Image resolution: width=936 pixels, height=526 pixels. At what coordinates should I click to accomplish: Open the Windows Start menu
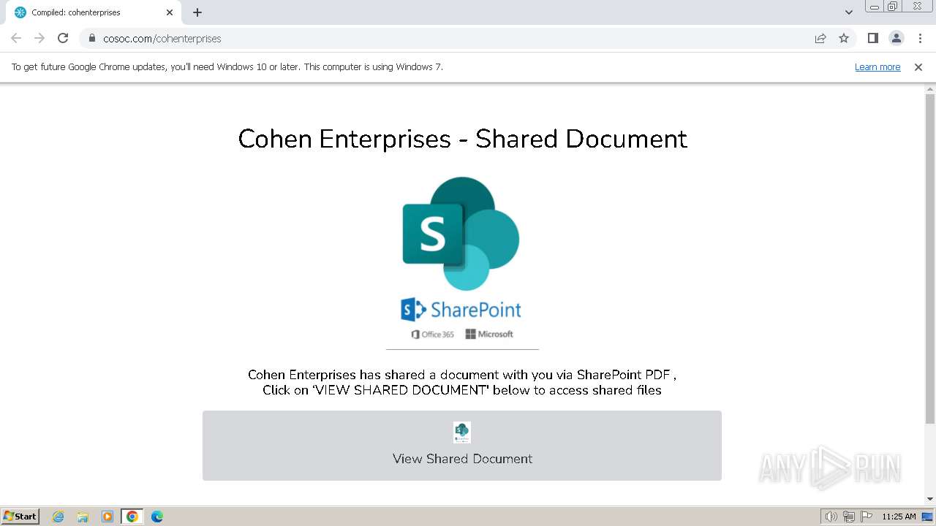pos(20,516)
